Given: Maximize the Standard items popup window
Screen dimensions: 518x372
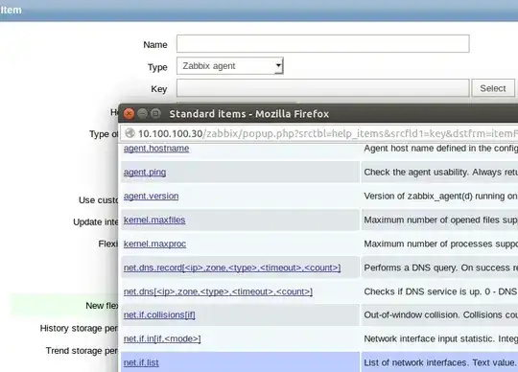Looking at the screenshot, I should tap(155, 114).
